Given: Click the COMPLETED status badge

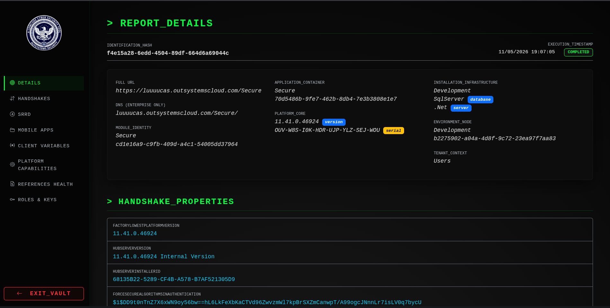Looking at the screenshot, I should point(578,52).
